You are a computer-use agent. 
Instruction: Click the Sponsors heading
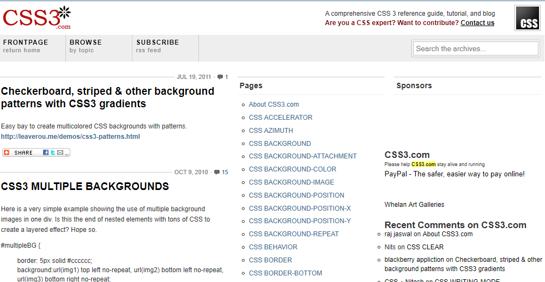tap(414, 86)
